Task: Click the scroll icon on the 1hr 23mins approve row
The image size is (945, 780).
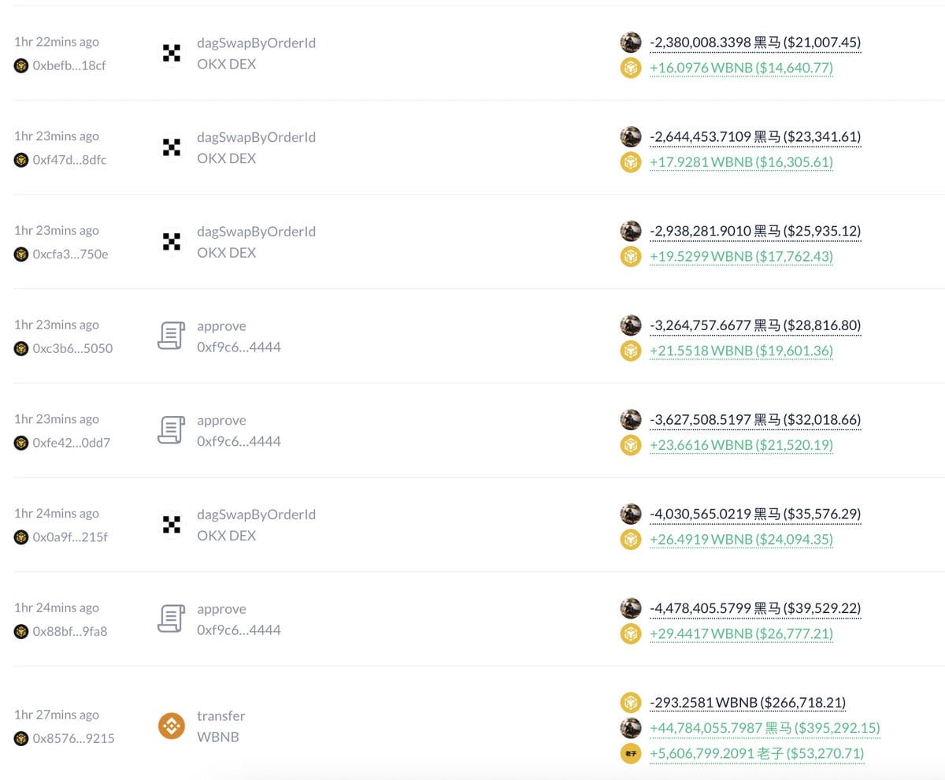Action: pyautogui.click(x=170, y=336)
